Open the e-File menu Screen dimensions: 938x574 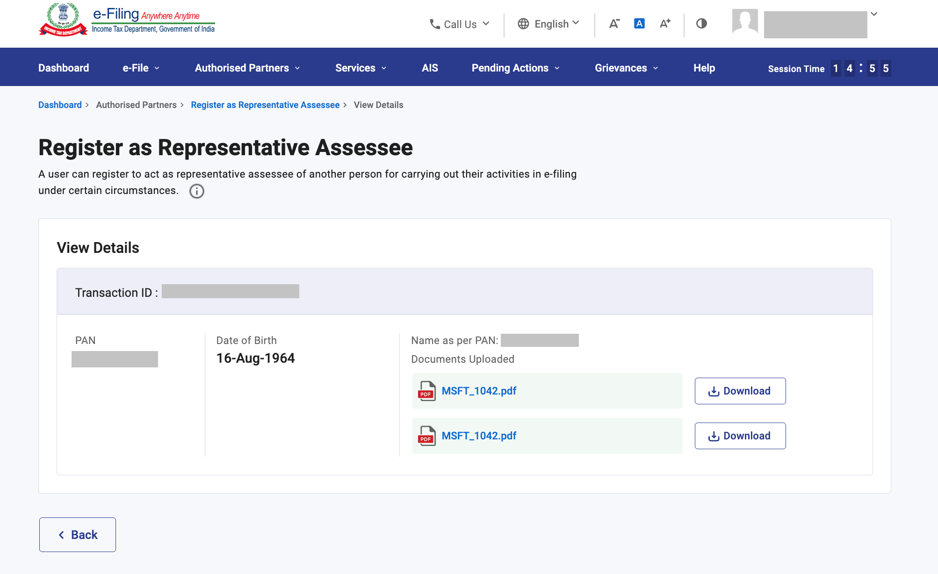(141, 68)
